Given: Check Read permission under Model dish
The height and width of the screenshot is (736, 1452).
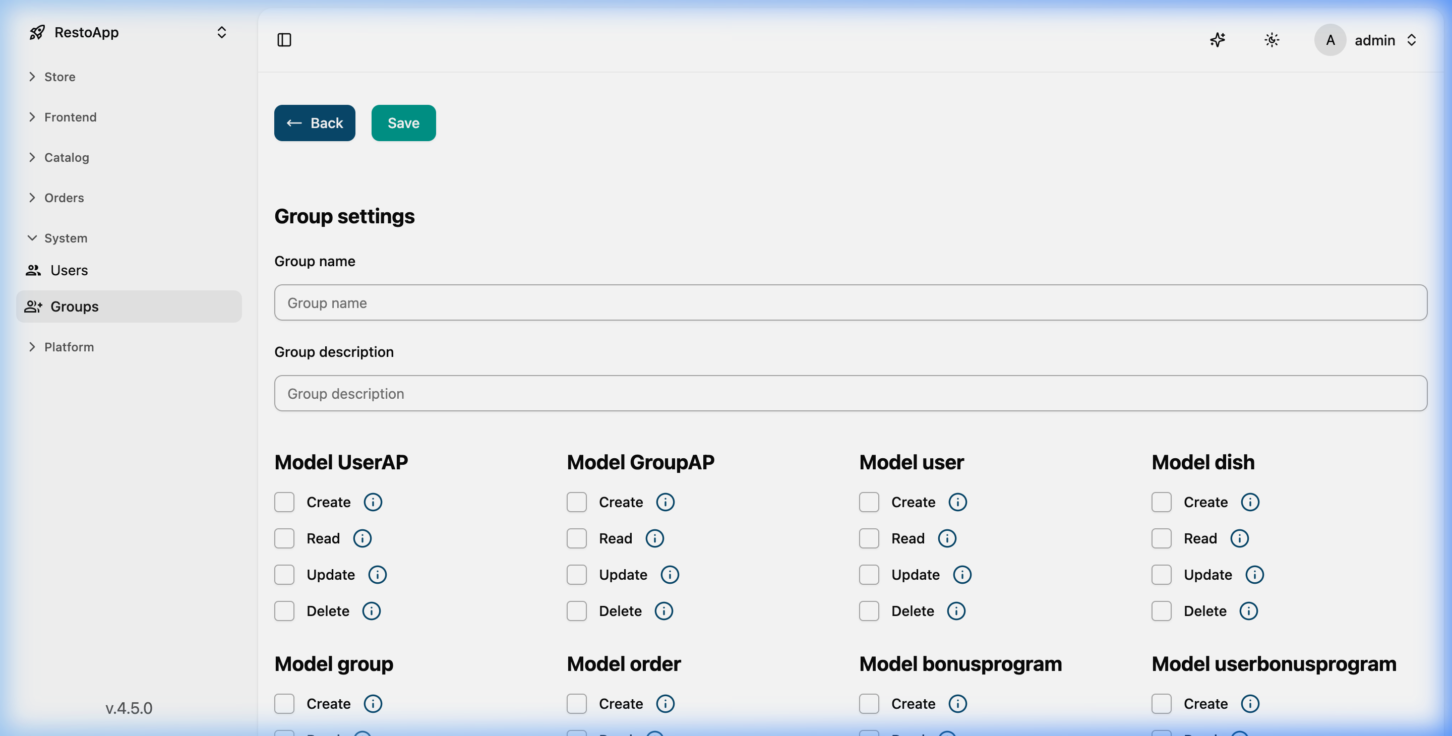Looking at the screenshot, I should tap(1162, 538).
